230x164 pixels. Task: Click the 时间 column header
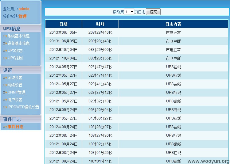click(100, 24)
